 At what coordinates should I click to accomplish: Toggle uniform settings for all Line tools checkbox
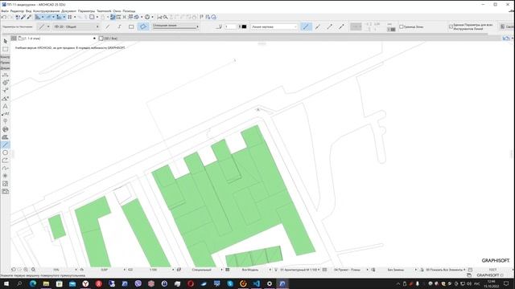click(x=451, y=26)
